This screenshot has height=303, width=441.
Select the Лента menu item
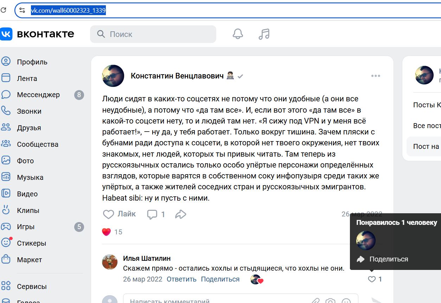[27, 78]
